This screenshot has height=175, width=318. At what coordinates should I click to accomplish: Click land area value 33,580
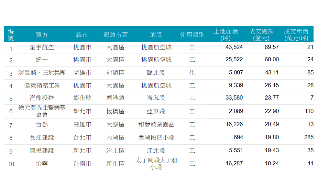(234, 98)
